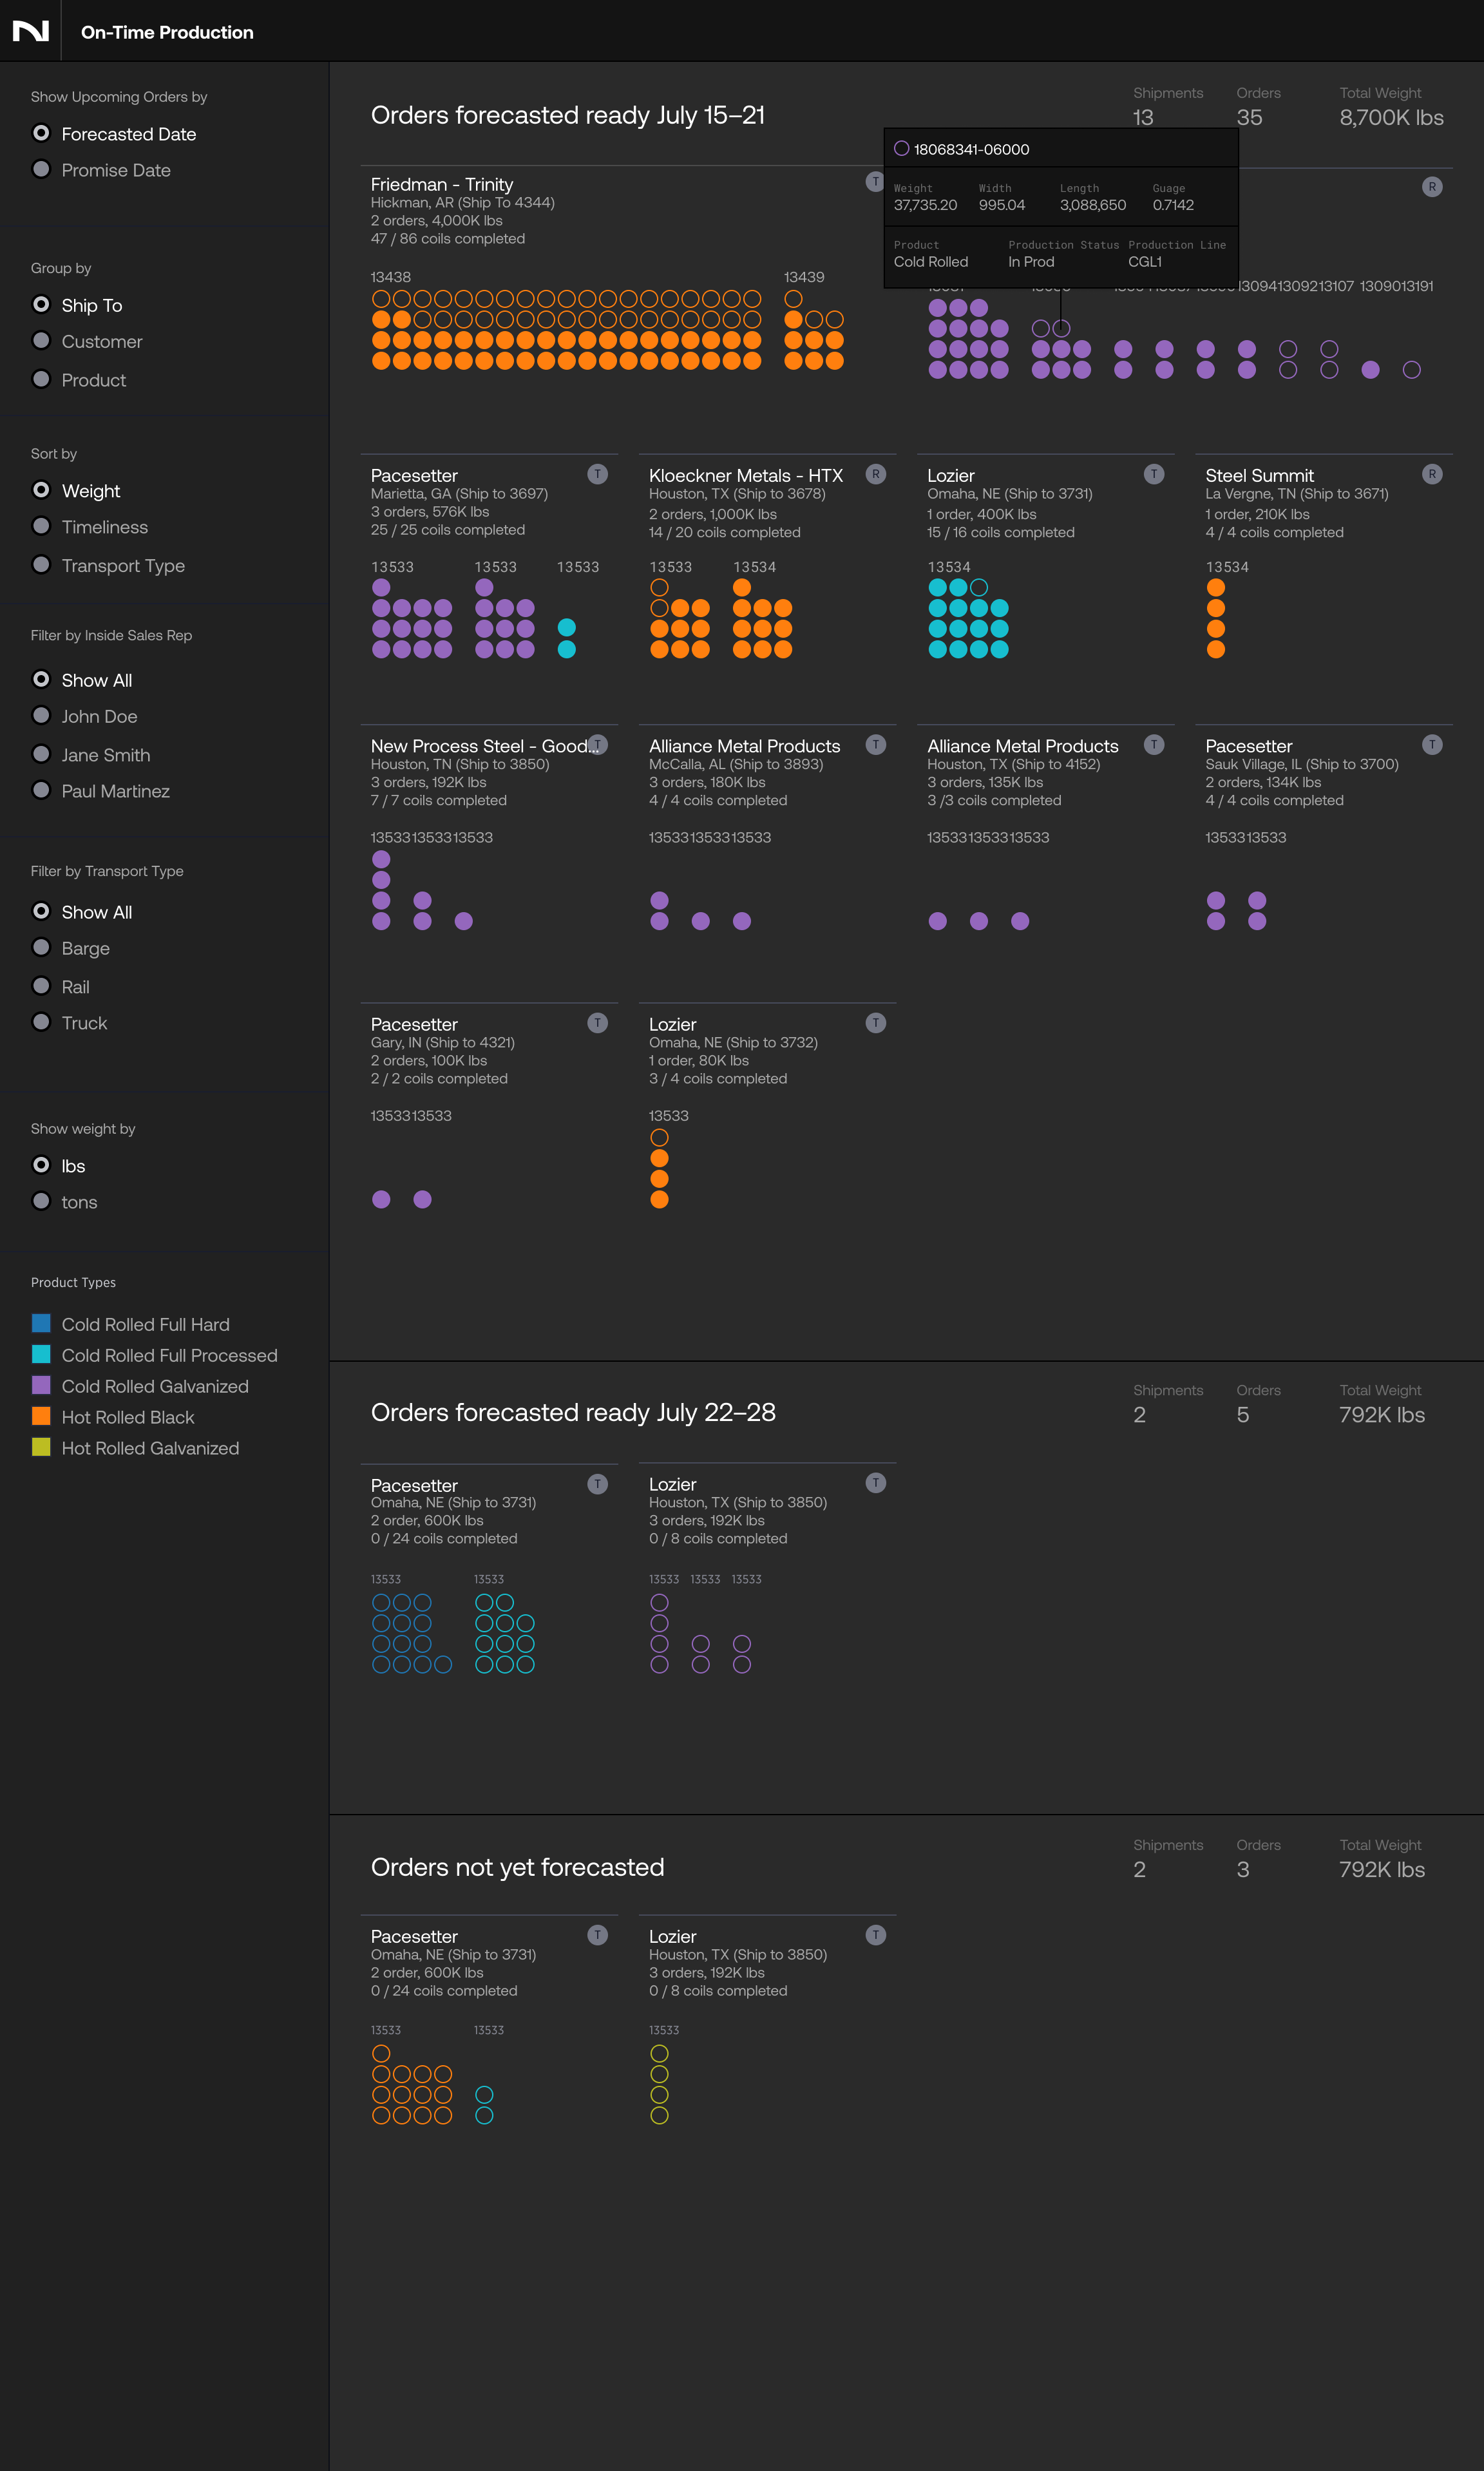Filter sales rep to John Doe

[x=41, y=715]
